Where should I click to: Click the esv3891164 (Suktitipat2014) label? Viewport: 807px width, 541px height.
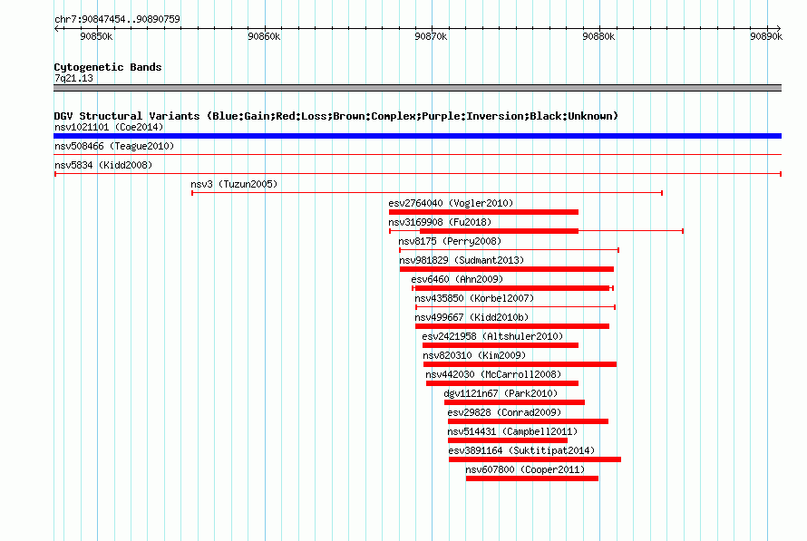click(522, 450)
